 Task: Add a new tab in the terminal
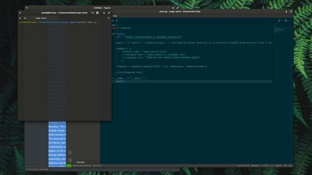pos(20,18)
